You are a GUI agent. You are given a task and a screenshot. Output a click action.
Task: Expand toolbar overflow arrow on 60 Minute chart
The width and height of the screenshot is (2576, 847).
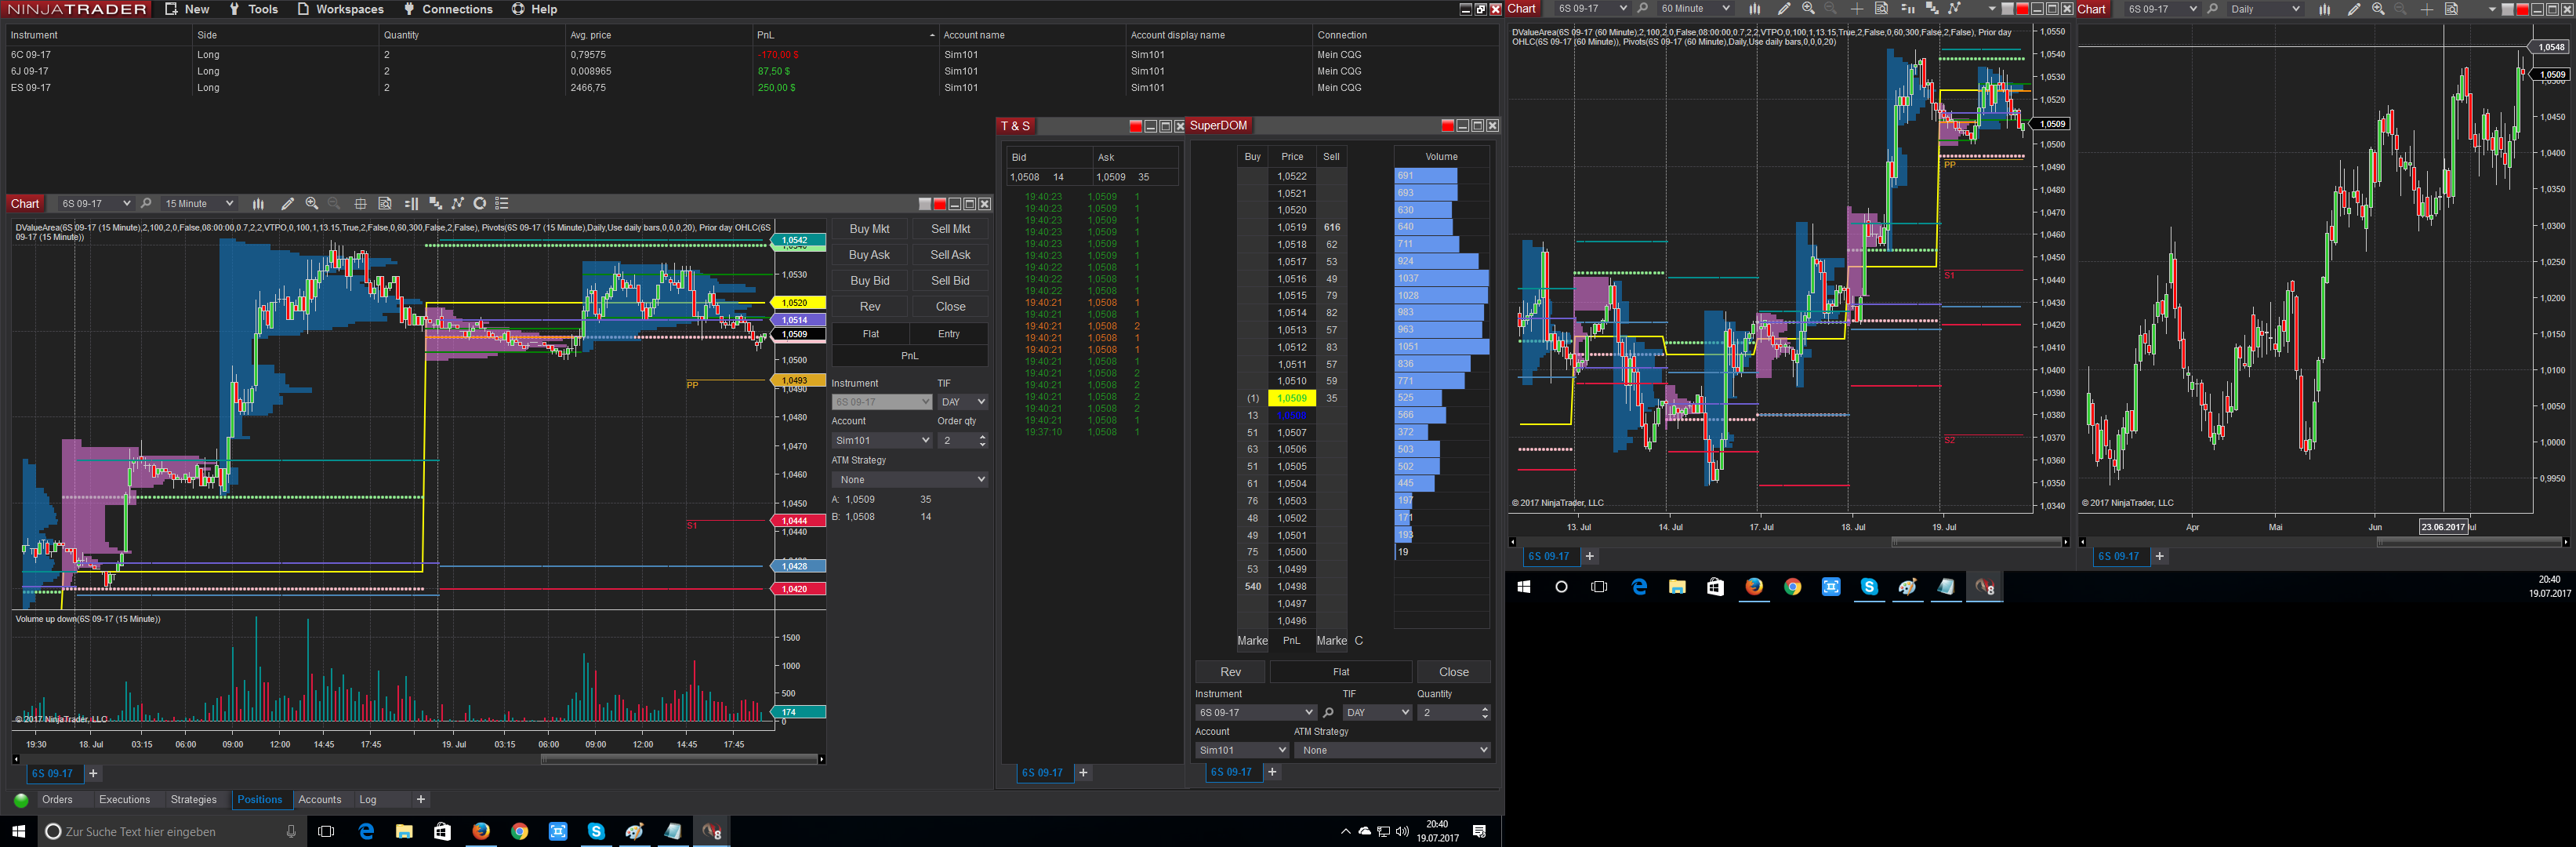coord(1992,9)
